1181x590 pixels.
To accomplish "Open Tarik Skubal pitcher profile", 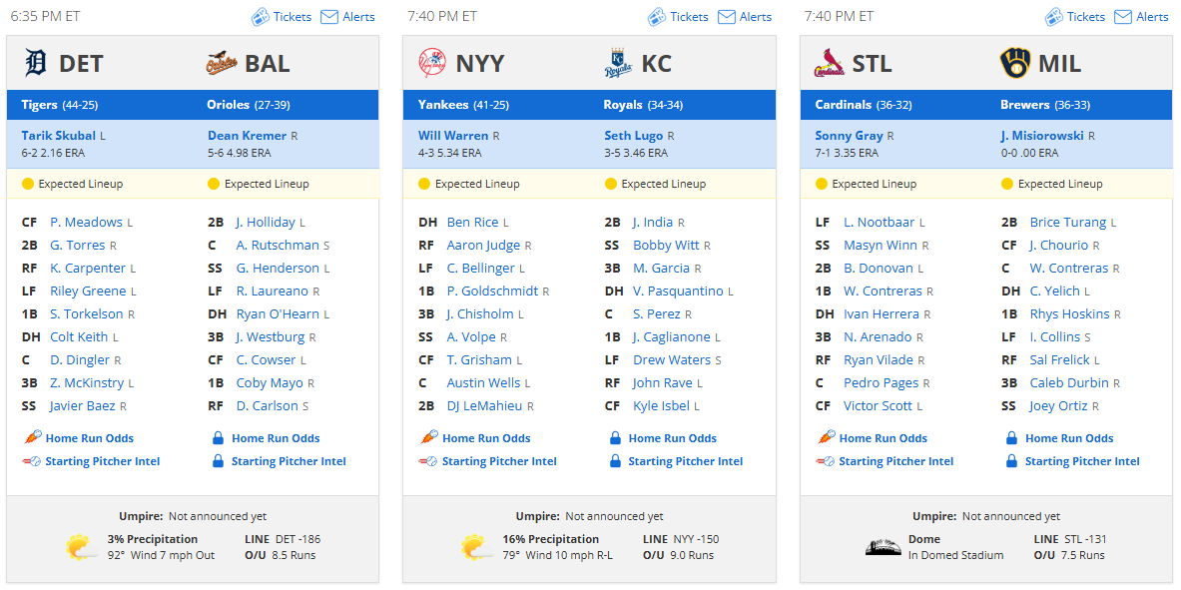I will [x=59, y=136].
